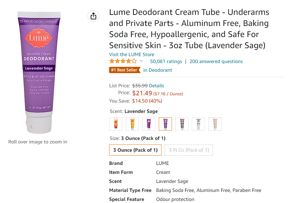Pick the magenta tube scent swatch
The width and height of the screenshot is (288, 203).
tap(149, 124)
